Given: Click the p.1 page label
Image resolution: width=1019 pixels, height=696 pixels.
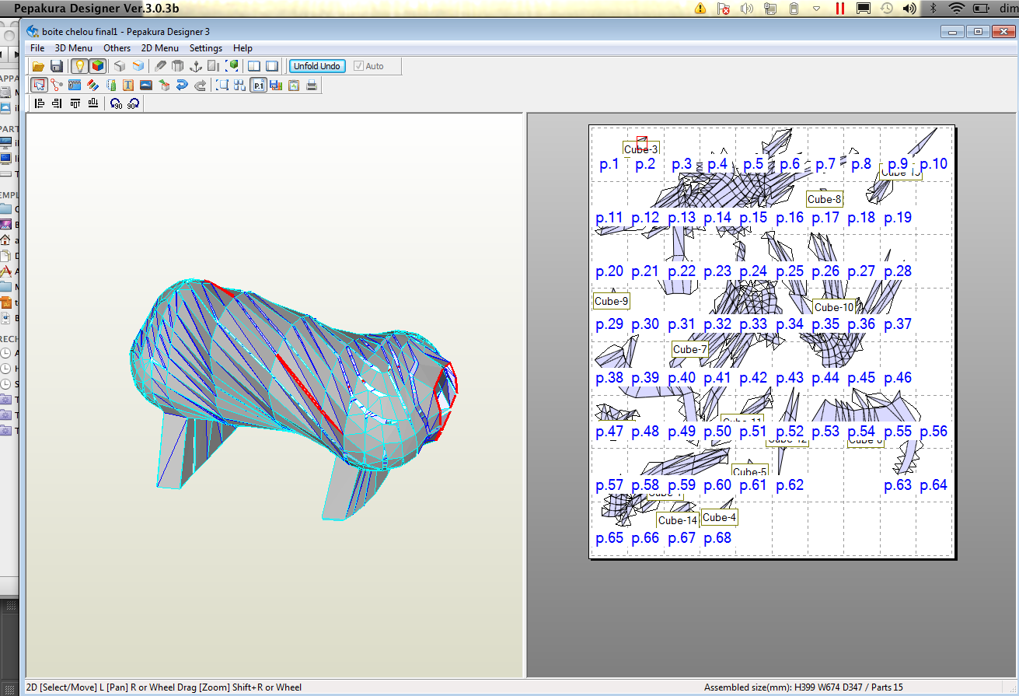Looking at the screenshot, I should [609, 164].
